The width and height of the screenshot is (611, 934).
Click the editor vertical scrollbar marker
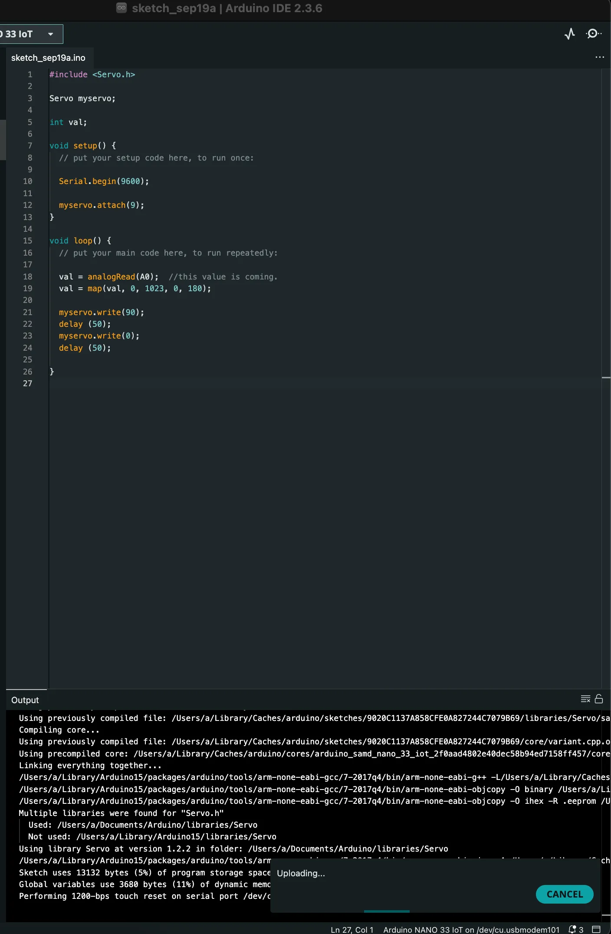[x=606, y=378]
